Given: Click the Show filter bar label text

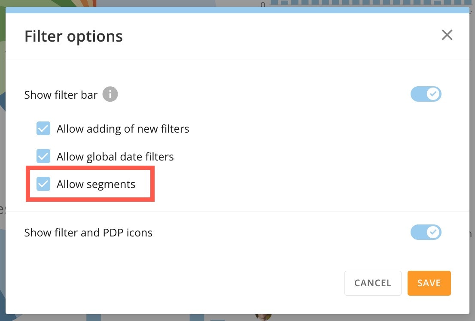Looking at the screenshot, I should [61, 94].
